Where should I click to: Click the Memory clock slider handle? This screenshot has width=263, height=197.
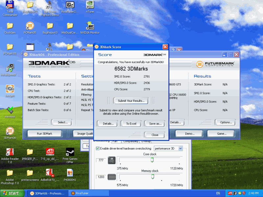(x=153, y=176)
